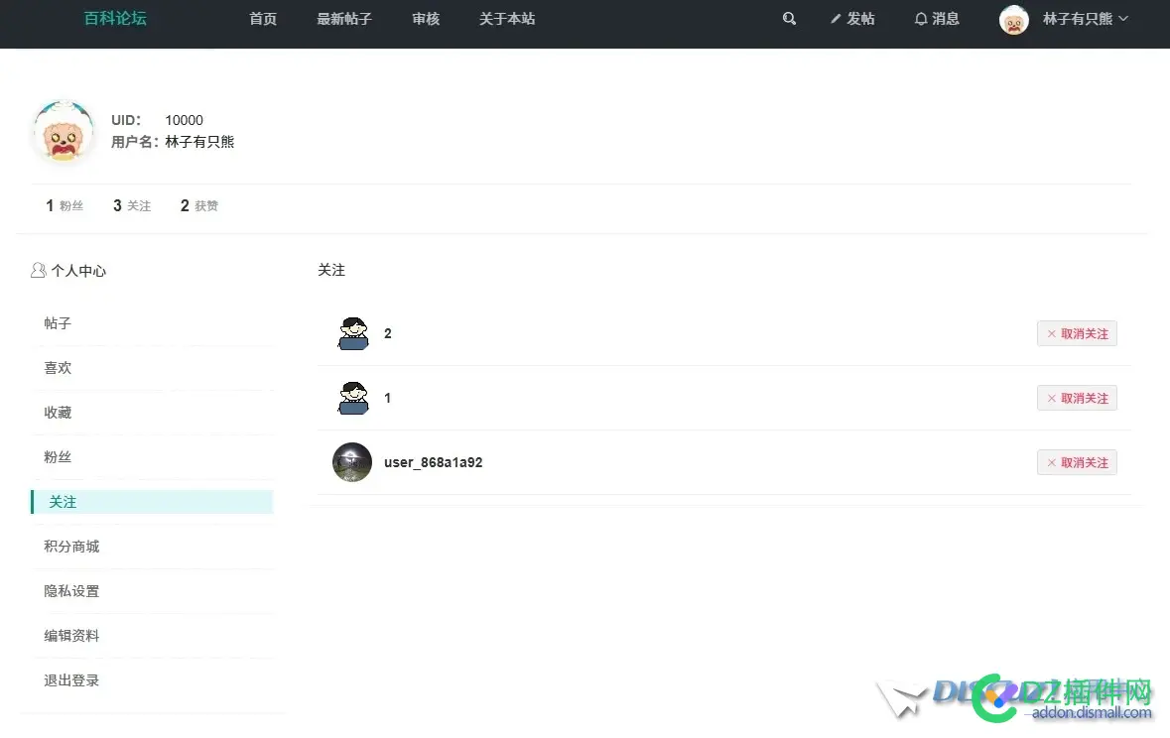Go to 首页 in the navbar

coord(263,19)
